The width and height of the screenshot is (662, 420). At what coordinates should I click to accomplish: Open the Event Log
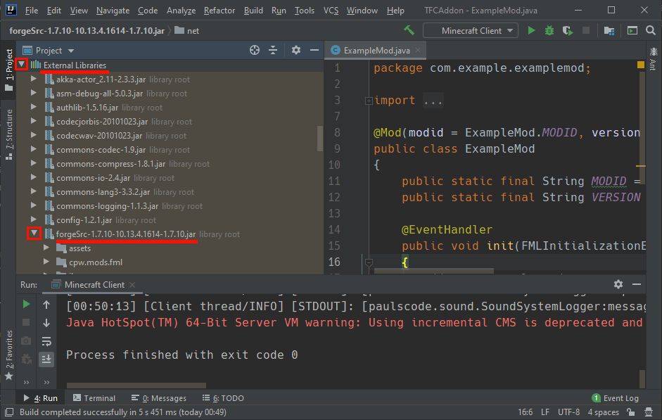[616, 398]
